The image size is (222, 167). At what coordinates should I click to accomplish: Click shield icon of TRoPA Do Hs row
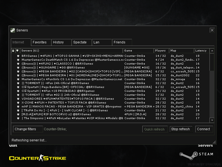coord(18,110)
